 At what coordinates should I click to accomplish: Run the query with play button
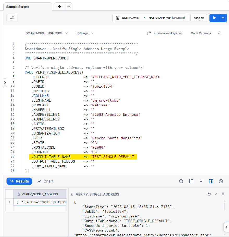[214, 18]
